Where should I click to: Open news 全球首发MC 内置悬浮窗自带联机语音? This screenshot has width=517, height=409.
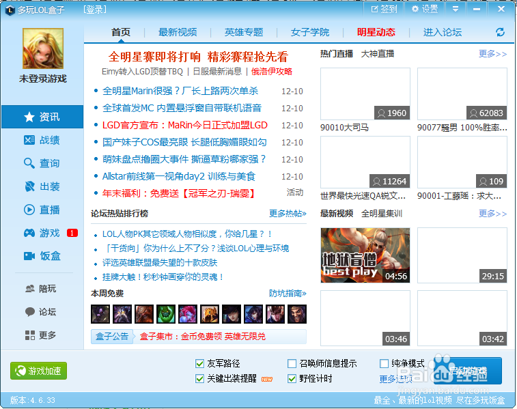(182, 108)
